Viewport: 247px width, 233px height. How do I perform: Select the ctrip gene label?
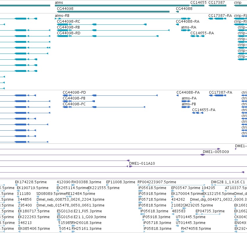click(237, 3)
